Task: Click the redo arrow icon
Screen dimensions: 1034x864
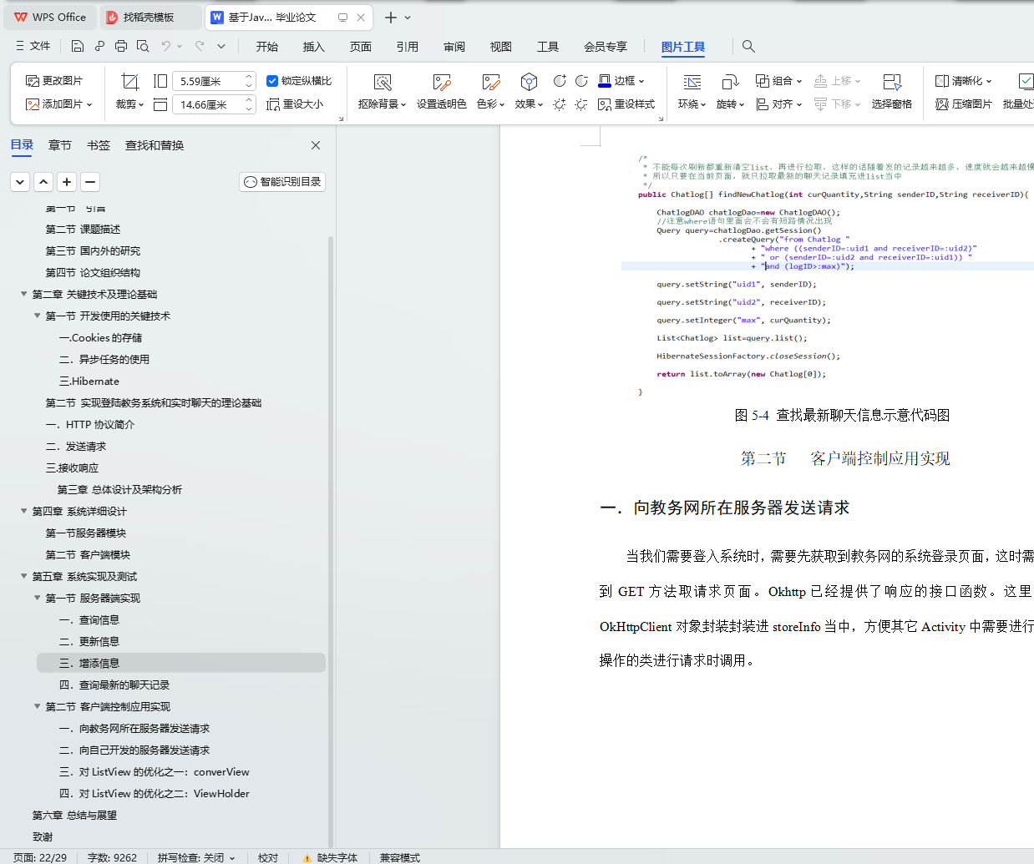Action: pos(200,46)
